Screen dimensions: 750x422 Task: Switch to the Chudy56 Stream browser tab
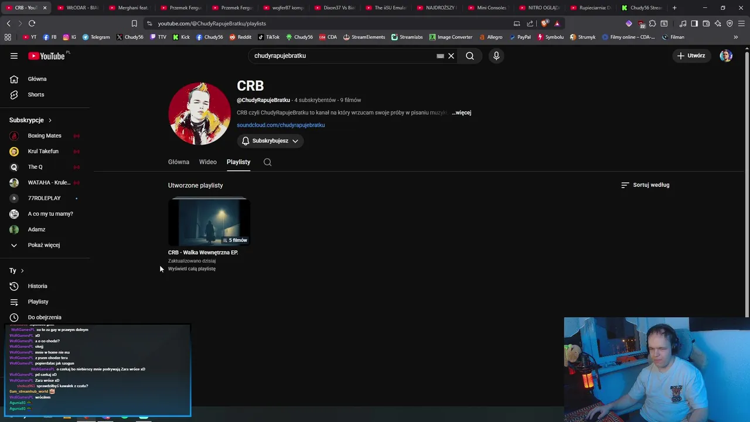642,8
